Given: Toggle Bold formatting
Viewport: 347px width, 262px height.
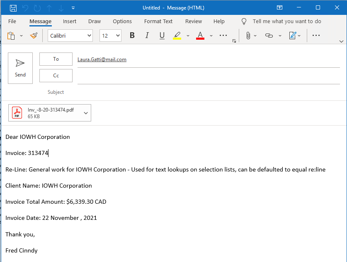Looking at the screenshot, I should click(132, 35).
